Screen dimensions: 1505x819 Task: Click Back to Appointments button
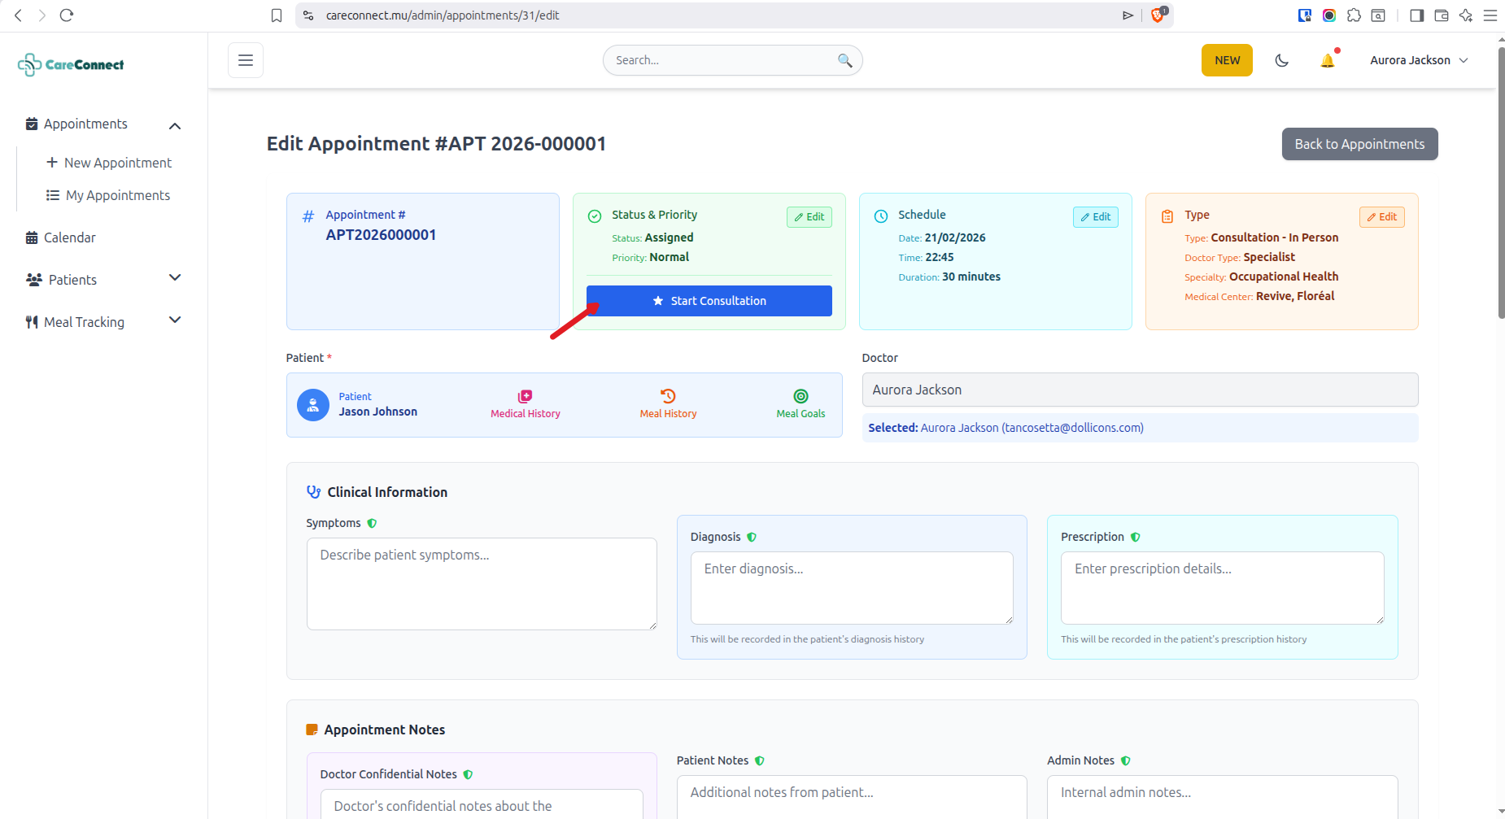pyautogui.click(x=1359, y=144)
